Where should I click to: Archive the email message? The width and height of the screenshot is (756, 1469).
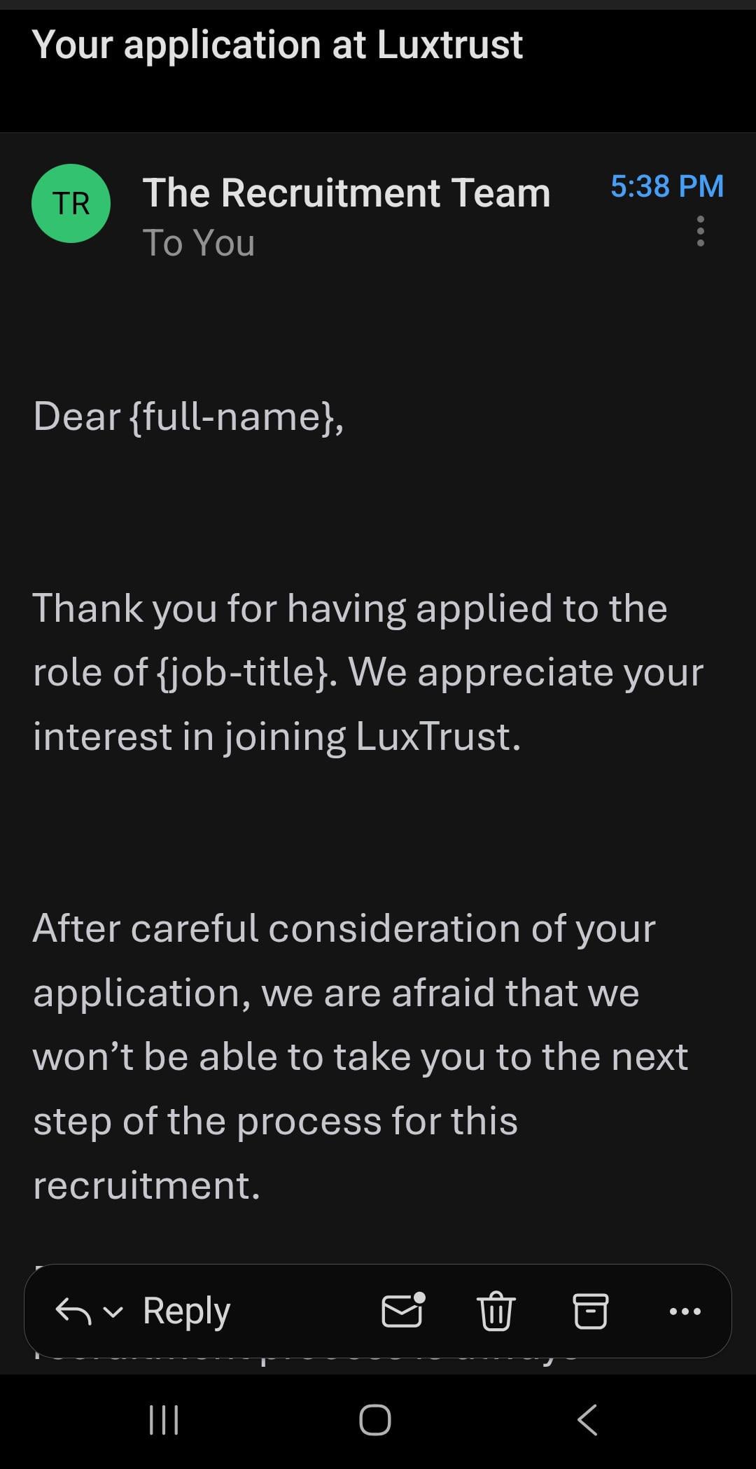pyautogui.click(x=590, y=1310)
